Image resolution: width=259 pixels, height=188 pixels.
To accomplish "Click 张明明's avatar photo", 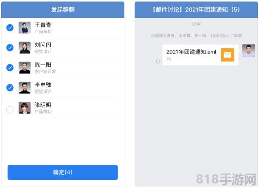I will (x=25, y=108).
